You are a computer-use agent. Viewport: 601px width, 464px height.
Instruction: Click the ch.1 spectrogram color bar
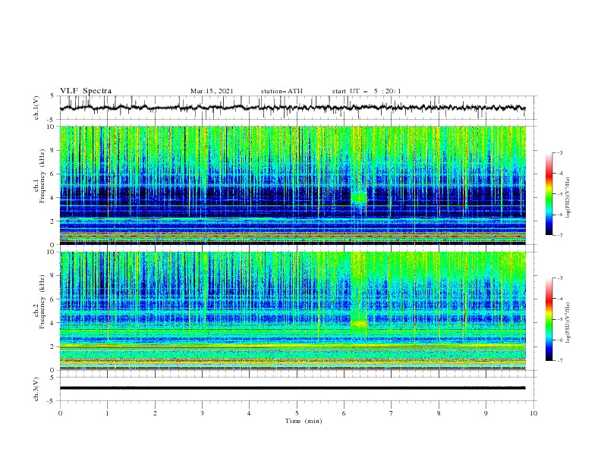pyautogui.click(x=549, y=194)
